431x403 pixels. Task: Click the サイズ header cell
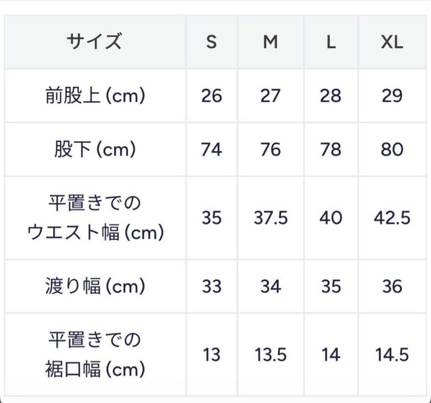click(x=94, y=41)
